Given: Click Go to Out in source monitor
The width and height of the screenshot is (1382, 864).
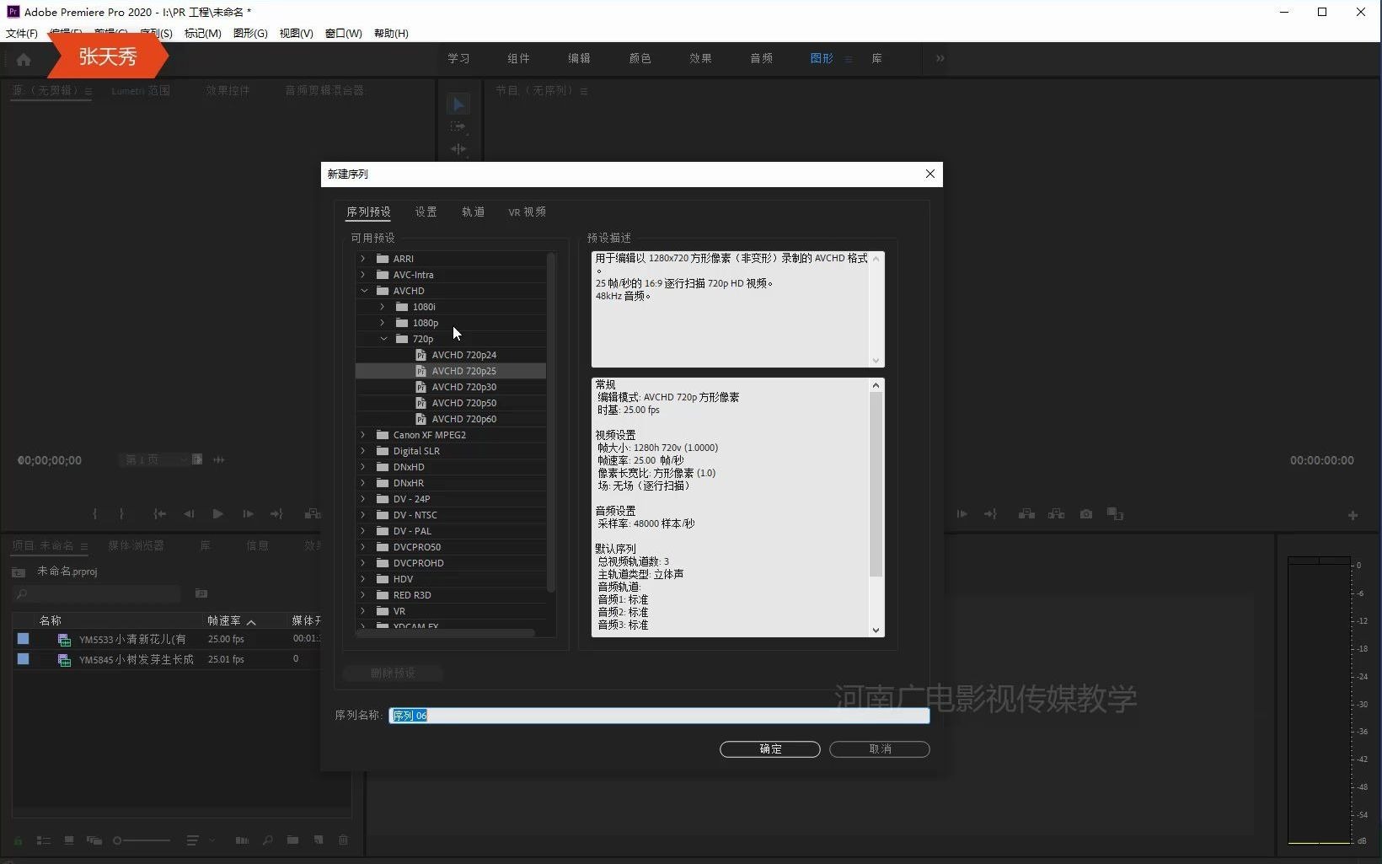Looking at the screenshot, I should point(276,514).
